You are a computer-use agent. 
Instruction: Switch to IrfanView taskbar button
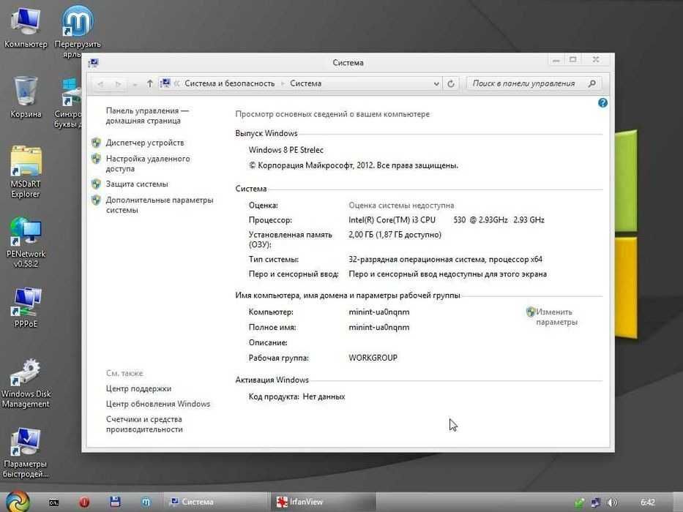[322, 502]
